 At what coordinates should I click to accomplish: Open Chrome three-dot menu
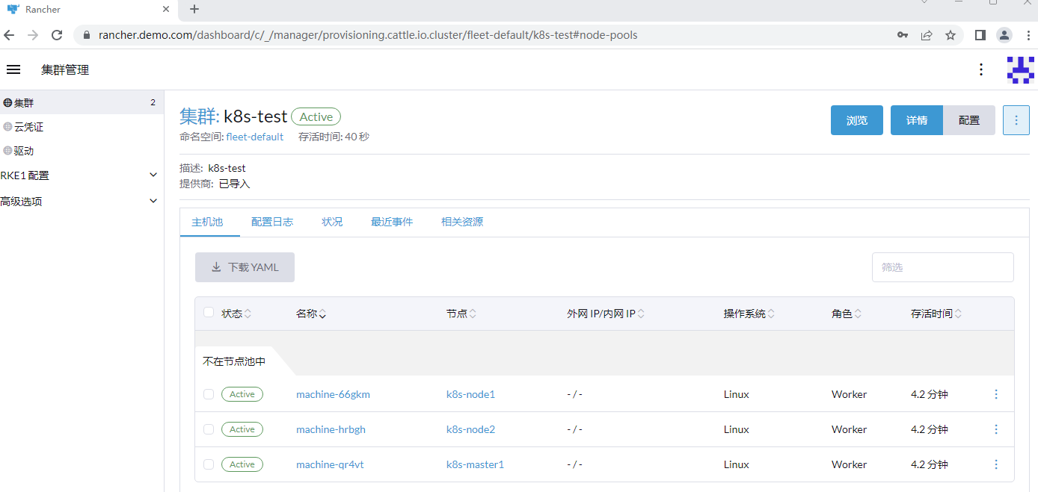point(1028,35)
